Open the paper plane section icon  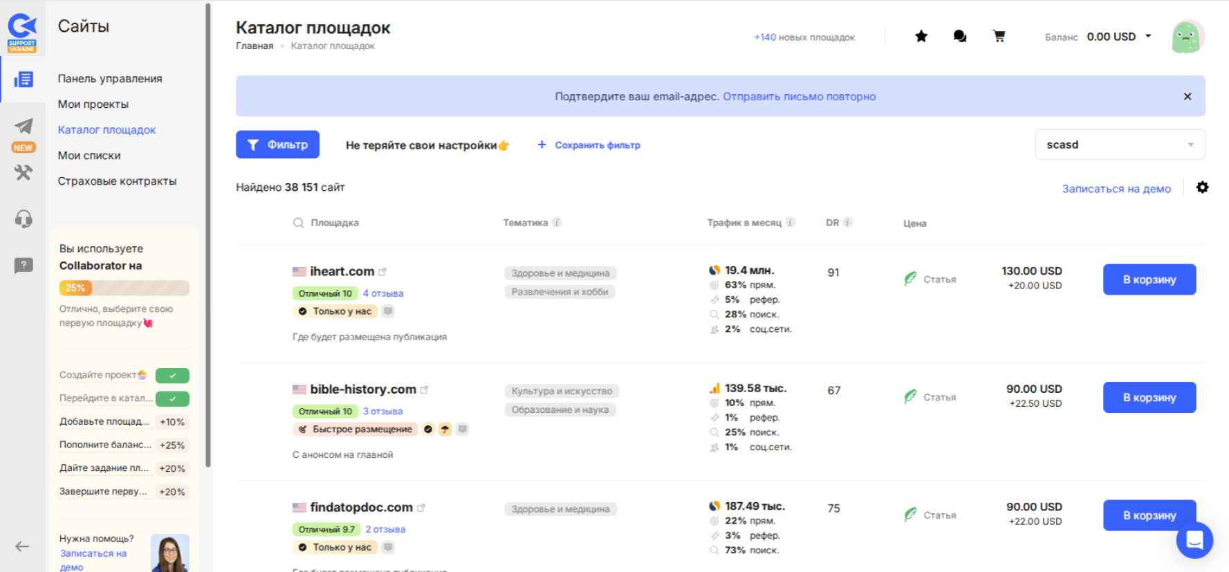(x=24, y=126)
